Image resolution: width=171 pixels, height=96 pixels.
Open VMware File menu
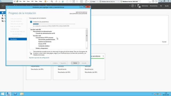coord(20,1)
